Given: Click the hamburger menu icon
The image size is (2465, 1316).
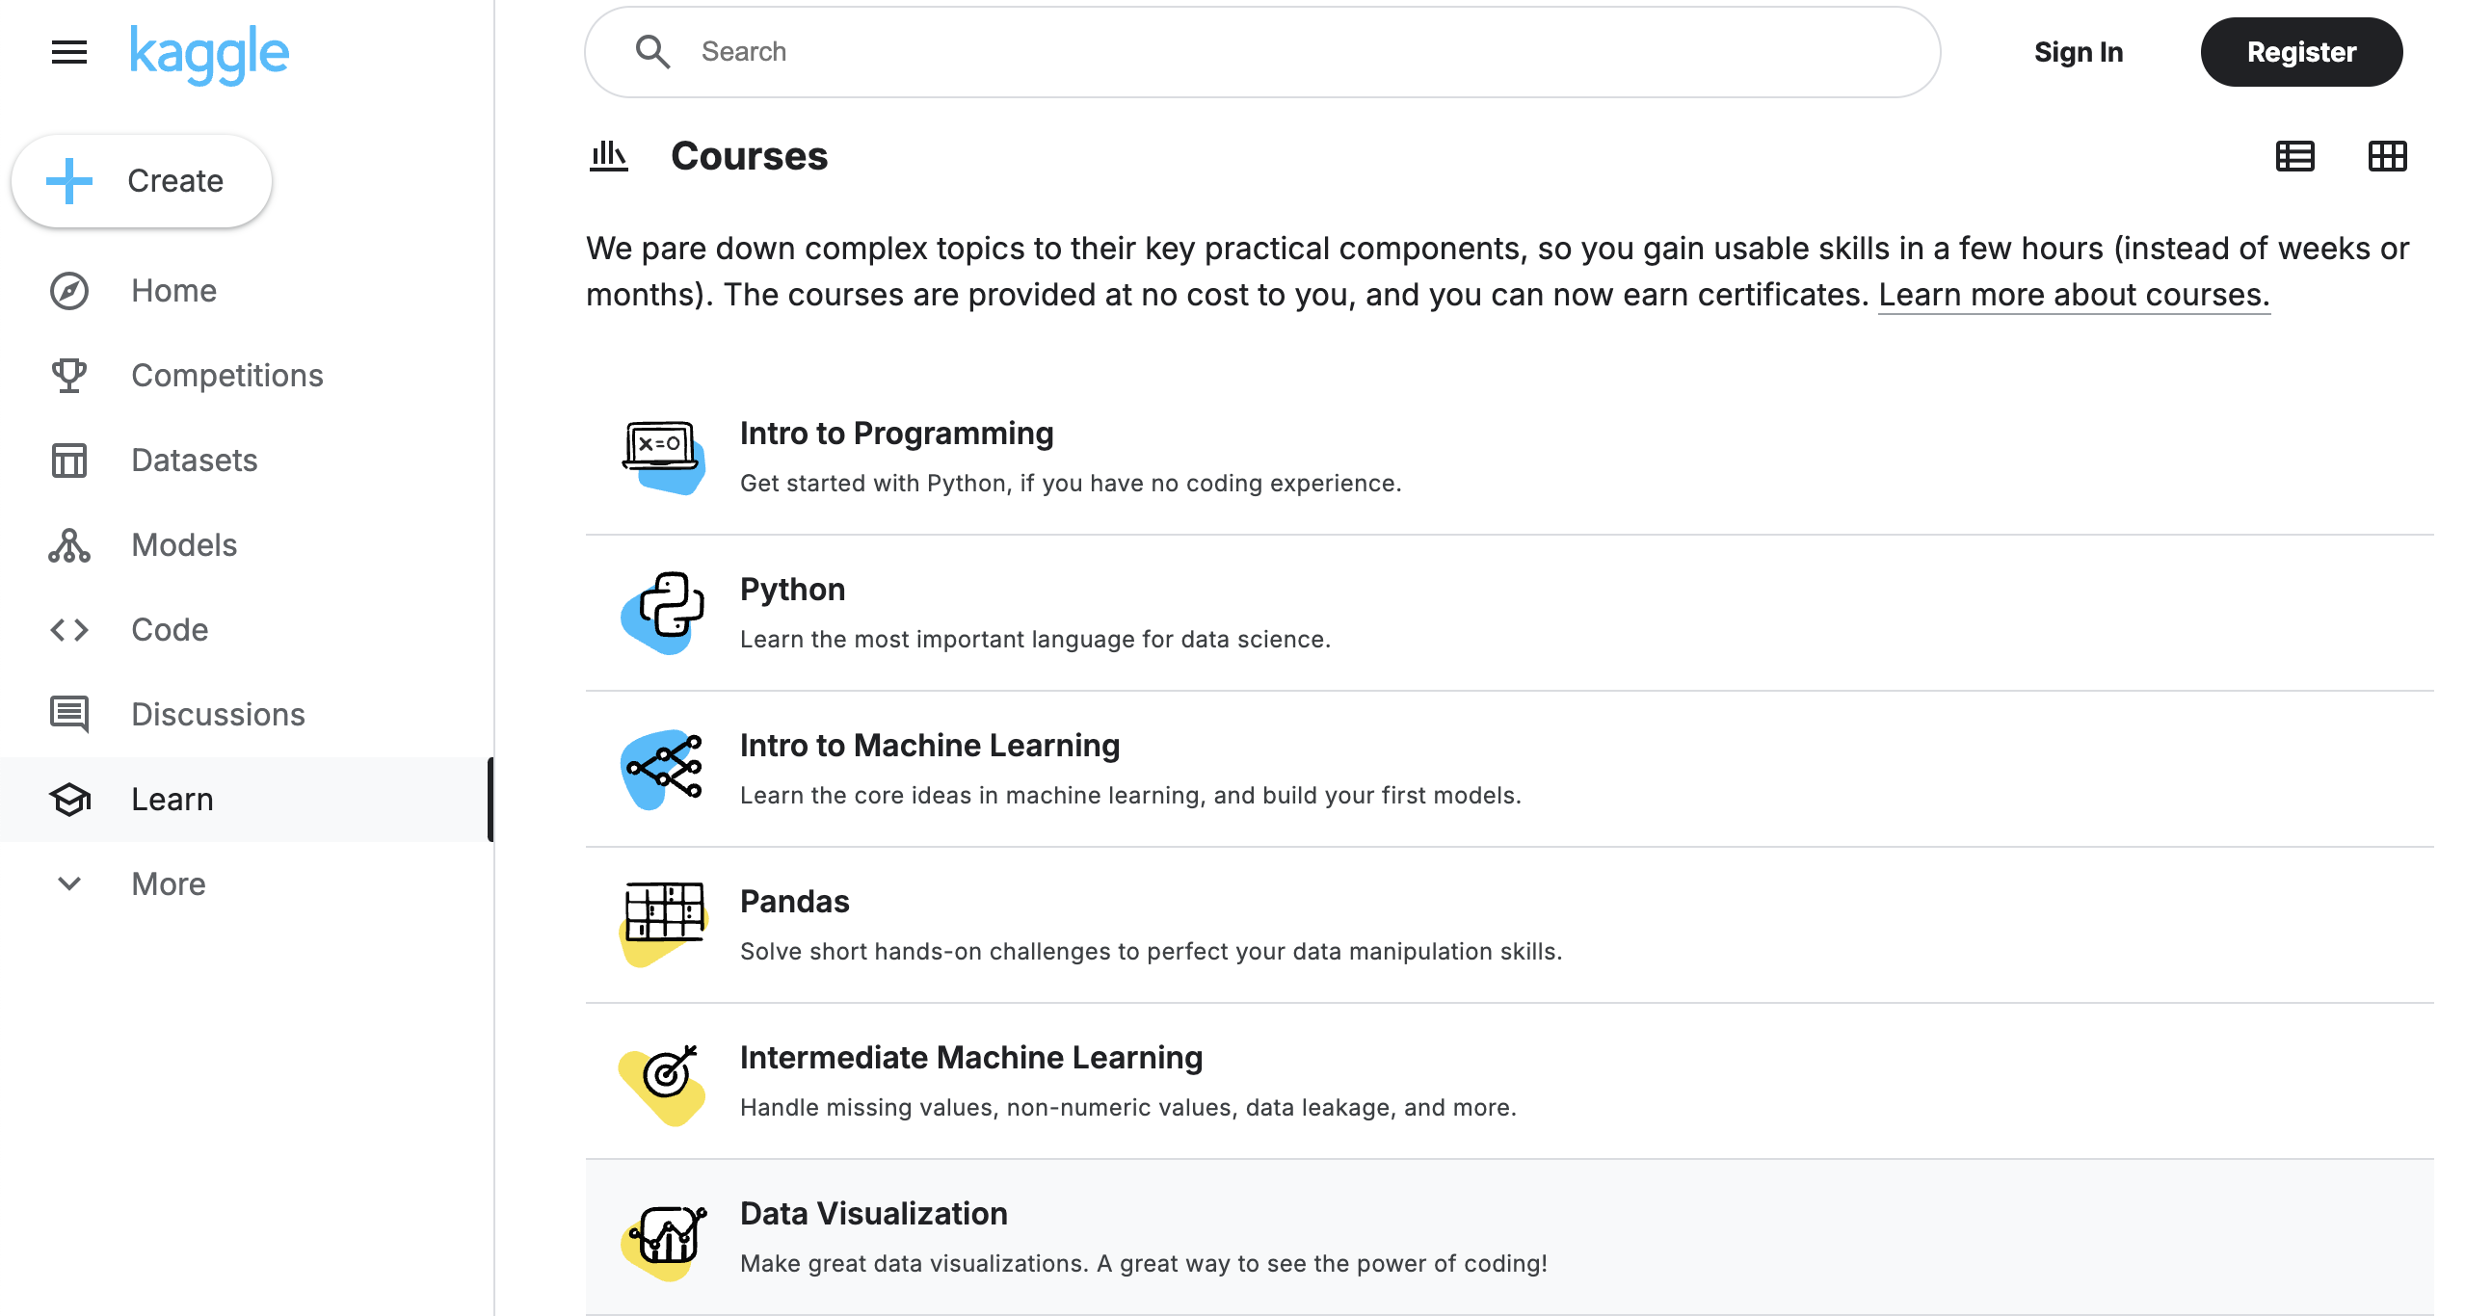Looking at the screenshot, I should click(69, 52).
